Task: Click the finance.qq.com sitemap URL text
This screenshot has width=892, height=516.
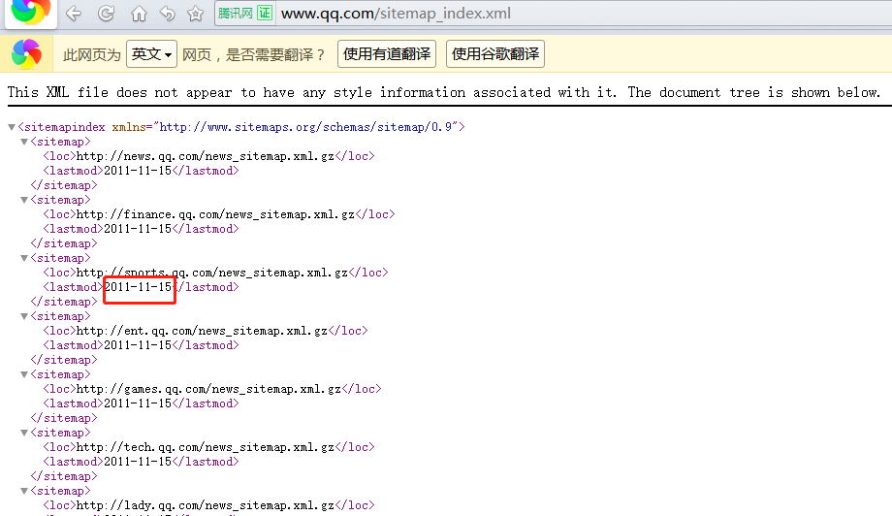Action: click(x=215, y=214)
